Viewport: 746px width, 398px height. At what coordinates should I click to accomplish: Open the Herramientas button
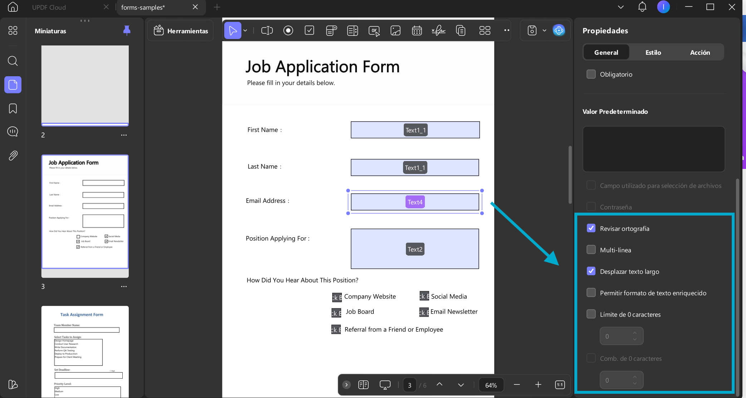181,31
